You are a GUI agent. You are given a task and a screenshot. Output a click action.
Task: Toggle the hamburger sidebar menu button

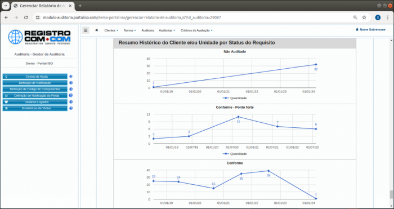coord(86,30)
